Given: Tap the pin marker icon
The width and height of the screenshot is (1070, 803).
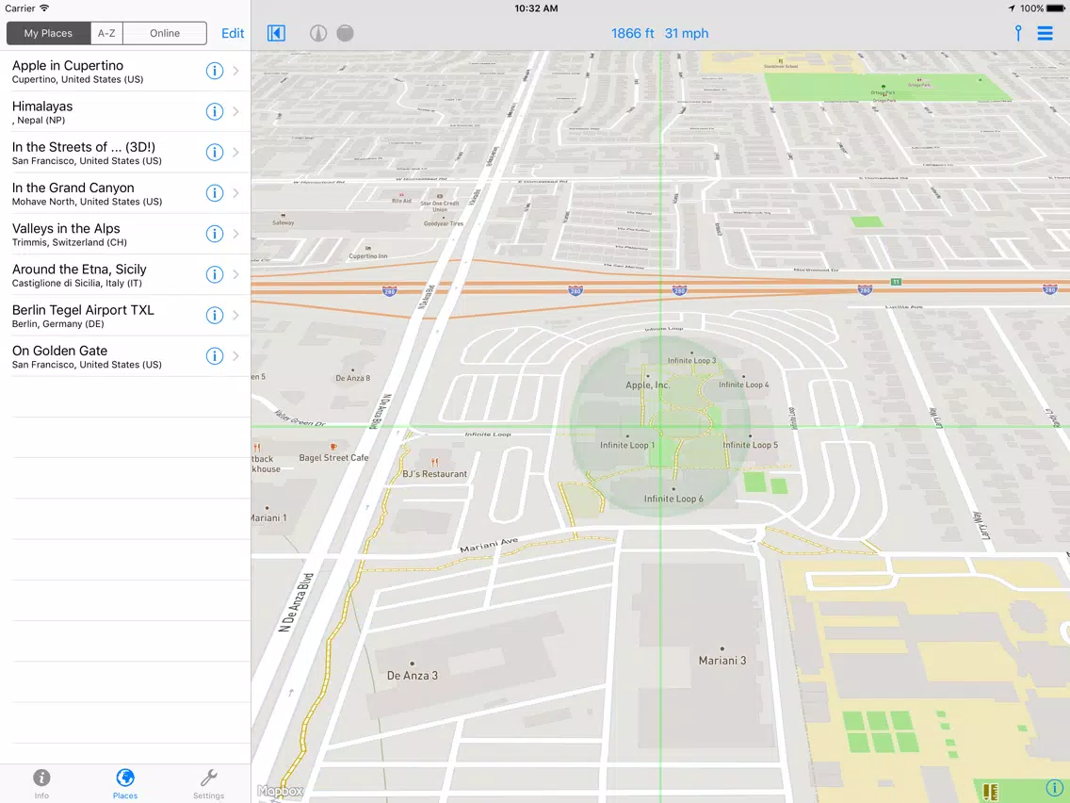Looking at the screenshot, I should pyautogui.click(x=1017, y=33).
